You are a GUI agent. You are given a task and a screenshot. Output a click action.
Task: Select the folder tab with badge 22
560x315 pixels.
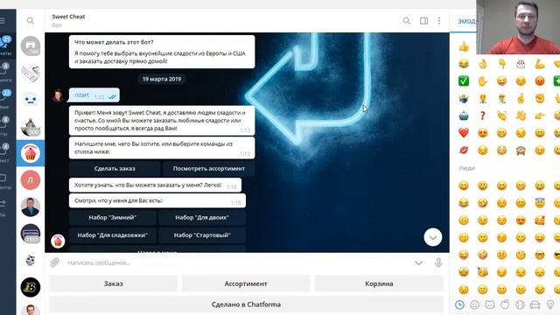[x=6, y=99]
